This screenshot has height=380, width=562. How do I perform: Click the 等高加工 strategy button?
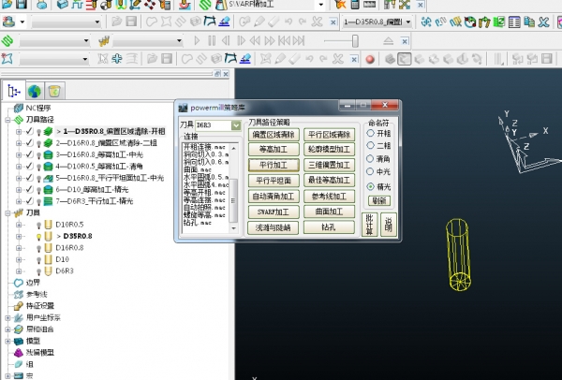coord(273,149)
